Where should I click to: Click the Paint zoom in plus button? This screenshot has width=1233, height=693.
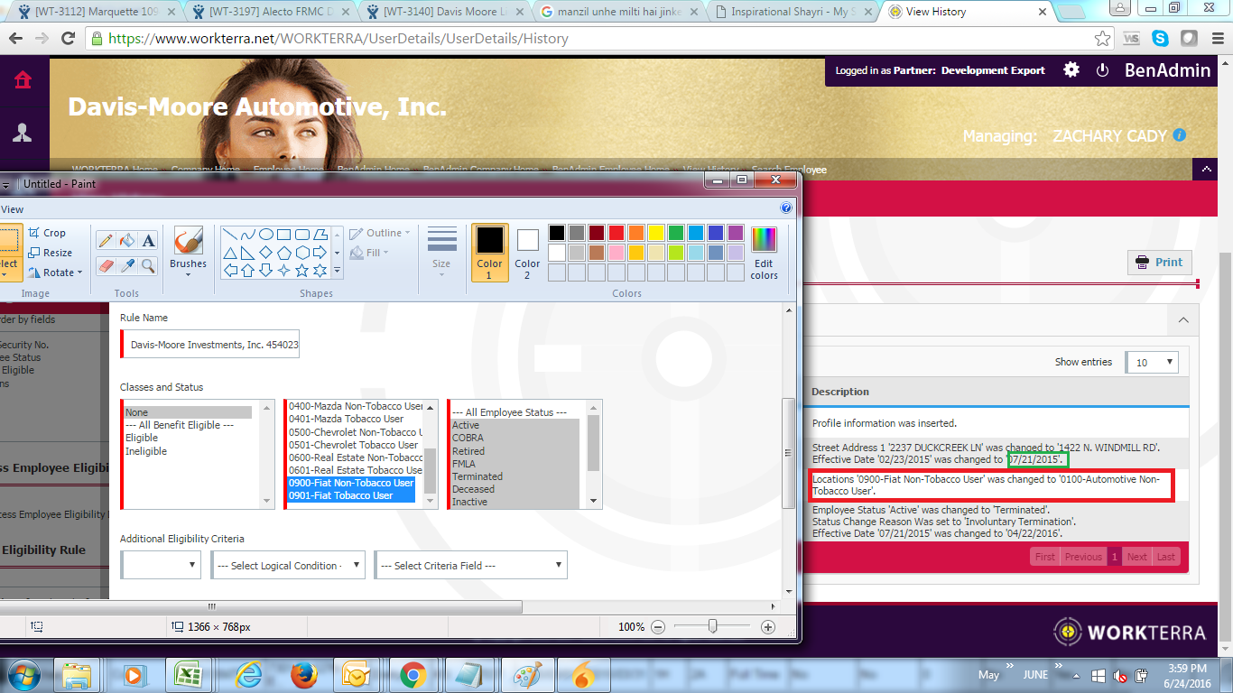(x=768, y=626)
